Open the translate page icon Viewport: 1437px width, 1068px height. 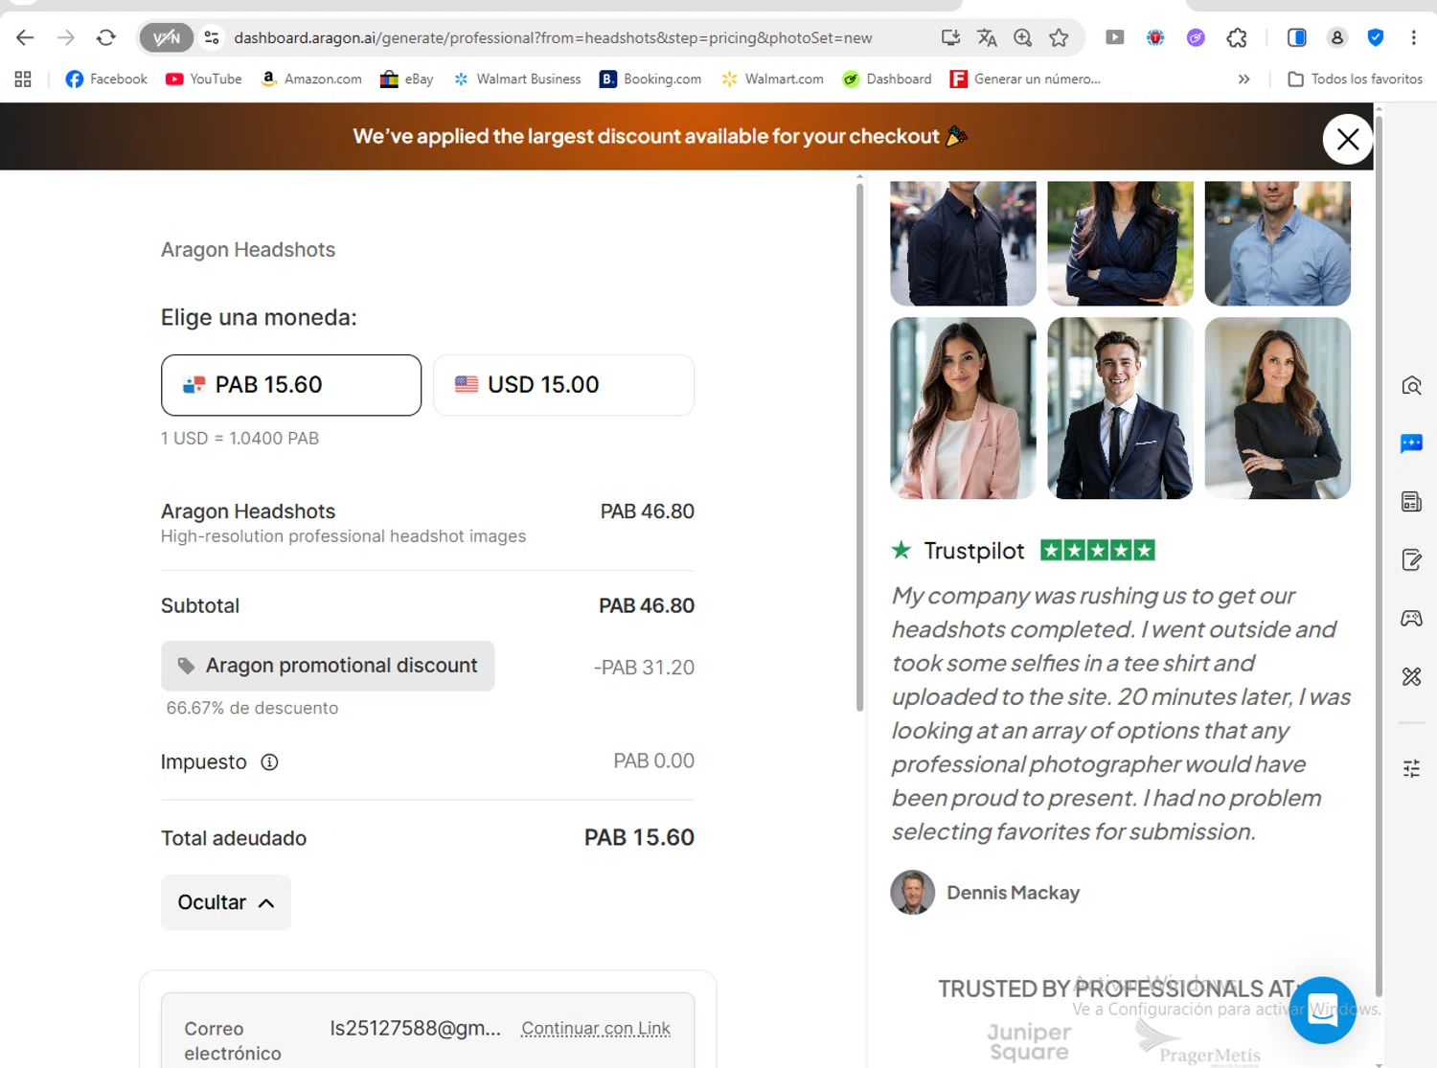pos(987,37)
